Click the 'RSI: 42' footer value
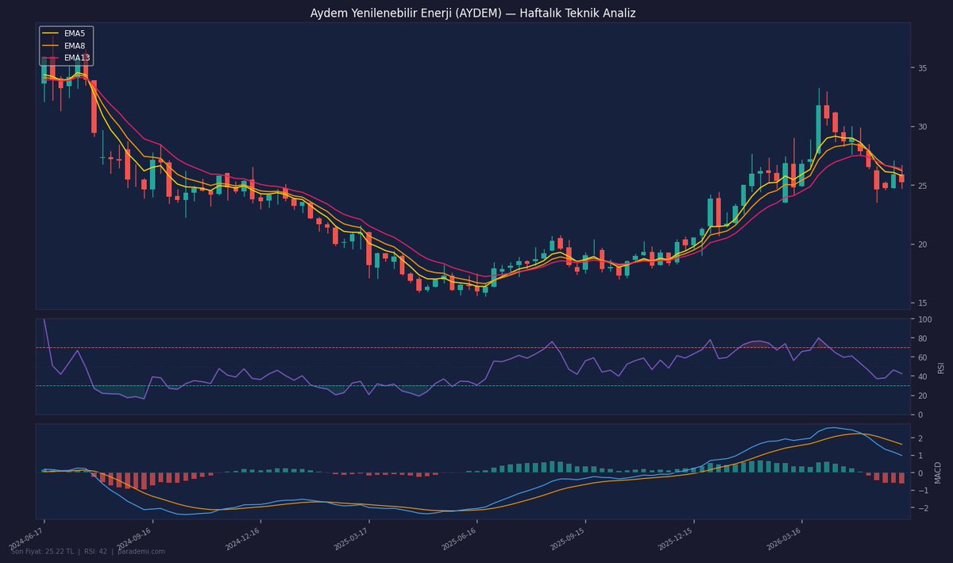Image resolution: width=953 pixels, height=563 pixels. pyautogui.click(x=95, y=551)
